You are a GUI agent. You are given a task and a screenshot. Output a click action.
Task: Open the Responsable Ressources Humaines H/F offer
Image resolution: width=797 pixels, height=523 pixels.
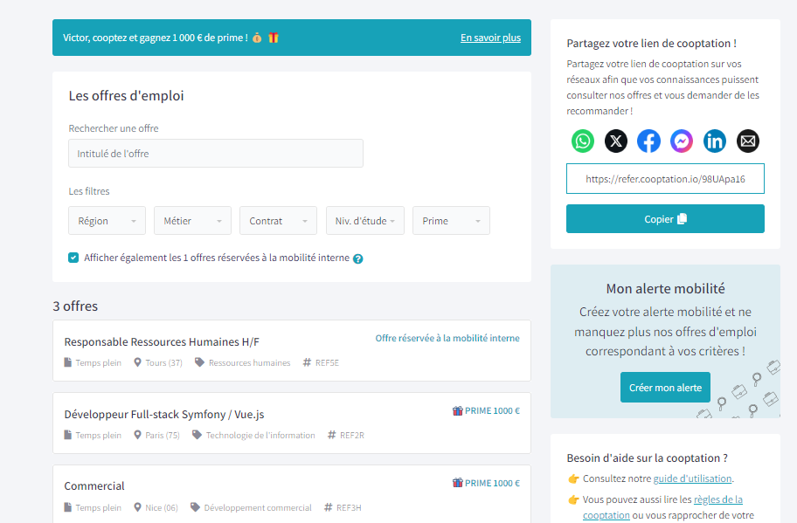(162, 341)
